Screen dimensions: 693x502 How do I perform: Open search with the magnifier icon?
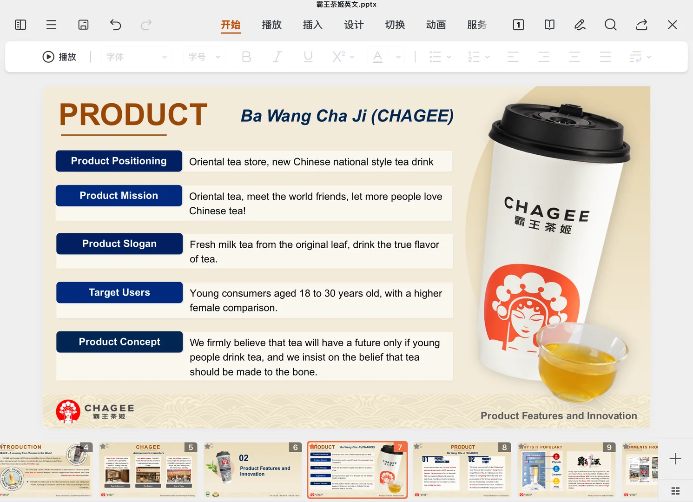611,25
